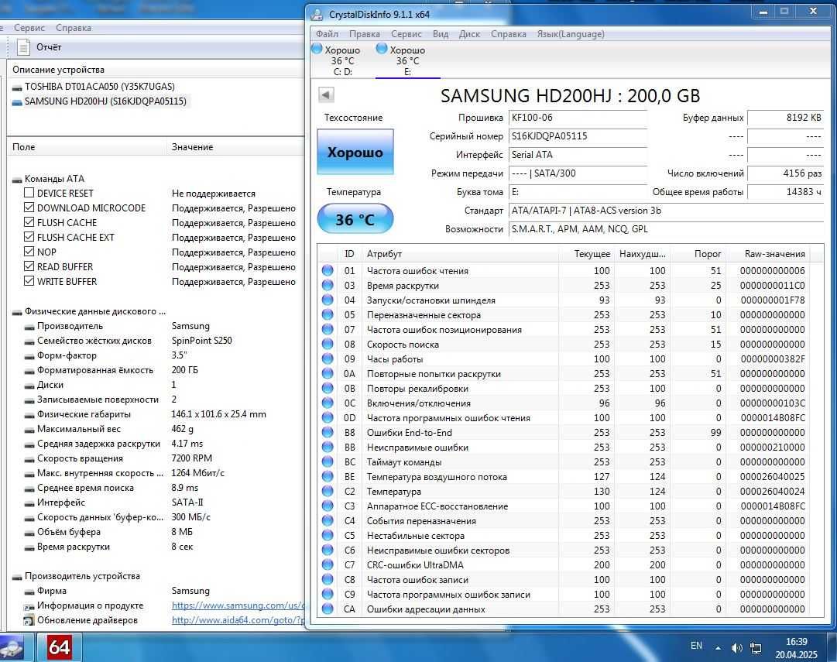Viewport: 837px width, 662px height.
Task: Click the previous disk arrow button in CrystalDiskInfo
Action: click(x=326, y=95)
